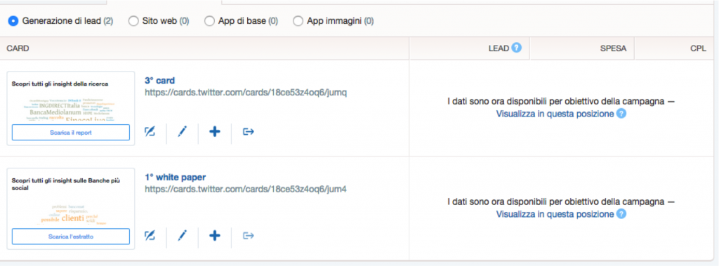The height and width of the screenshot is (266, 719).
Task: Select Generazione di lead radio button
Action: coord(13,20)
